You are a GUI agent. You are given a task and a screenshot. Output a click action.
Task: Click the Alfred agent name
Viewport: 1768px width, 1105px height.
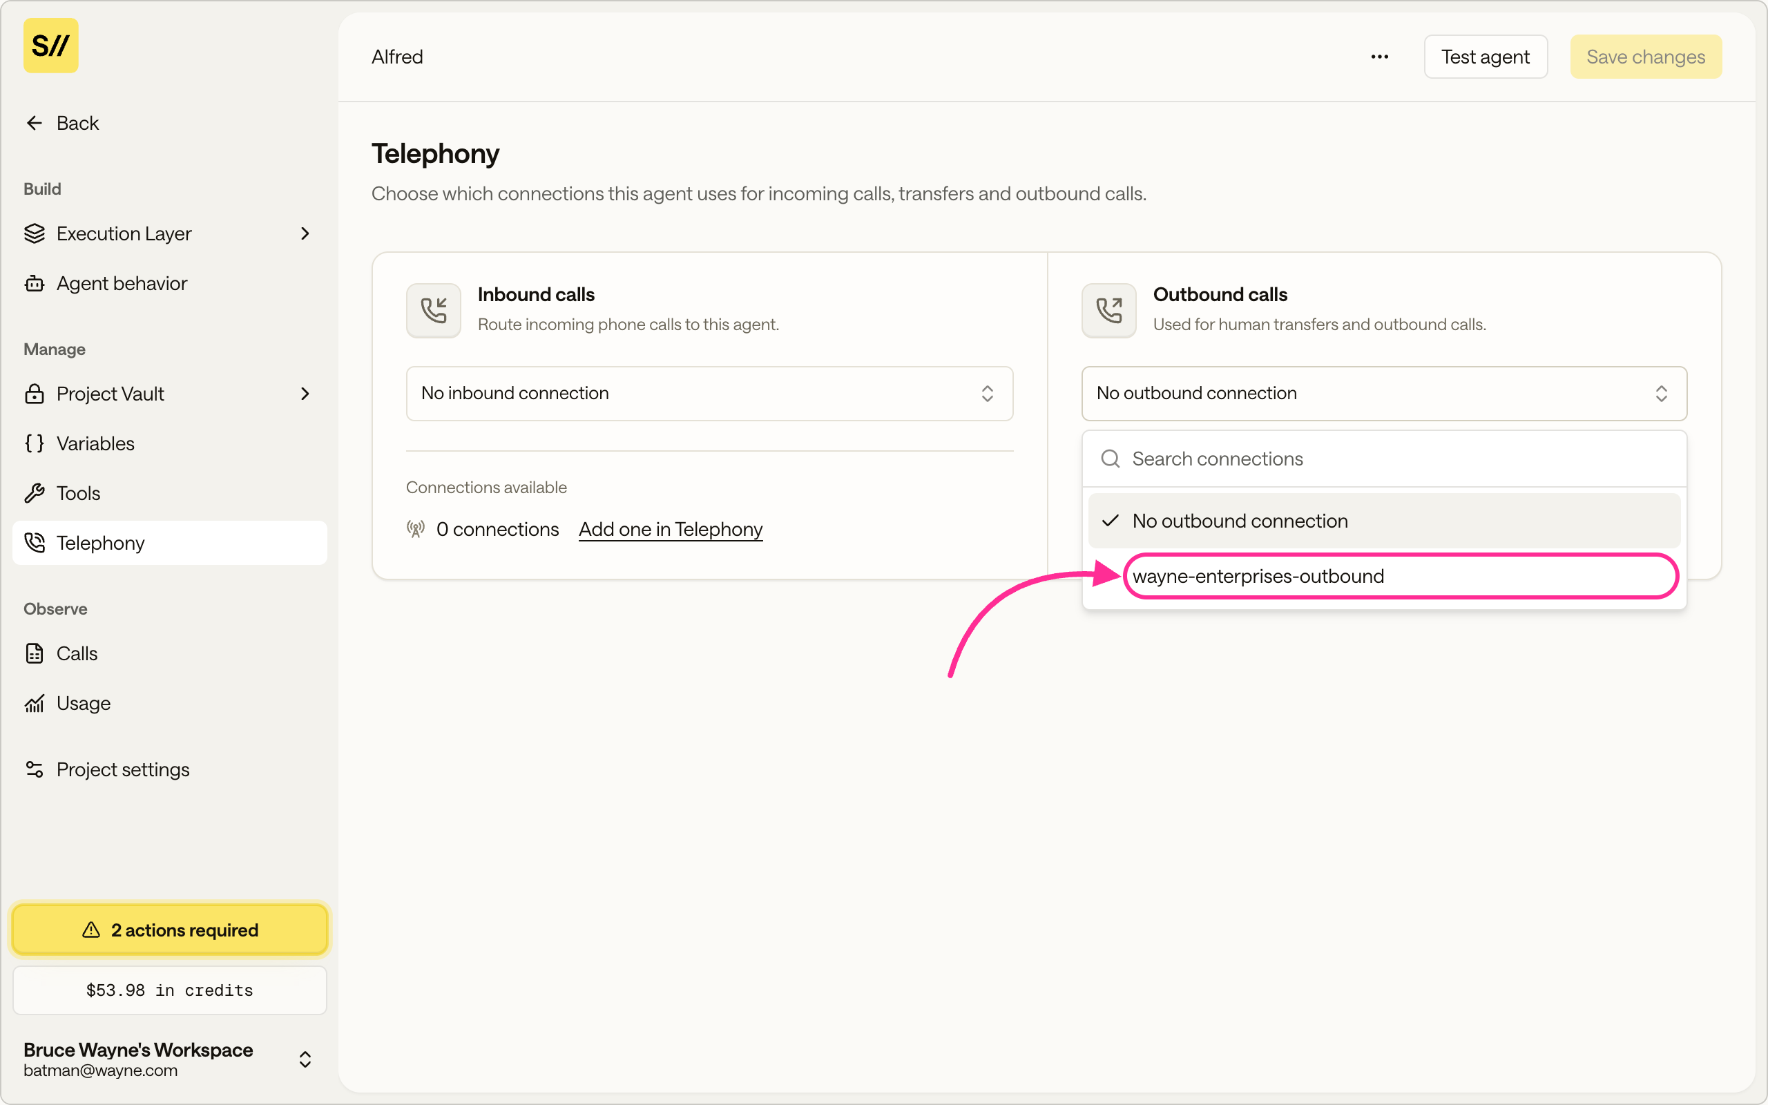(396, 57)
